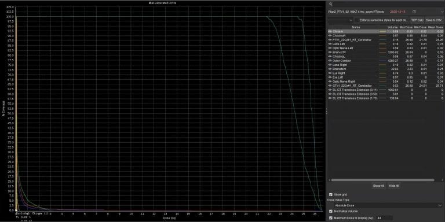This screenshot has width=445, height=222.
Task: Click the Show All button
Action: [x=378, y=186]
